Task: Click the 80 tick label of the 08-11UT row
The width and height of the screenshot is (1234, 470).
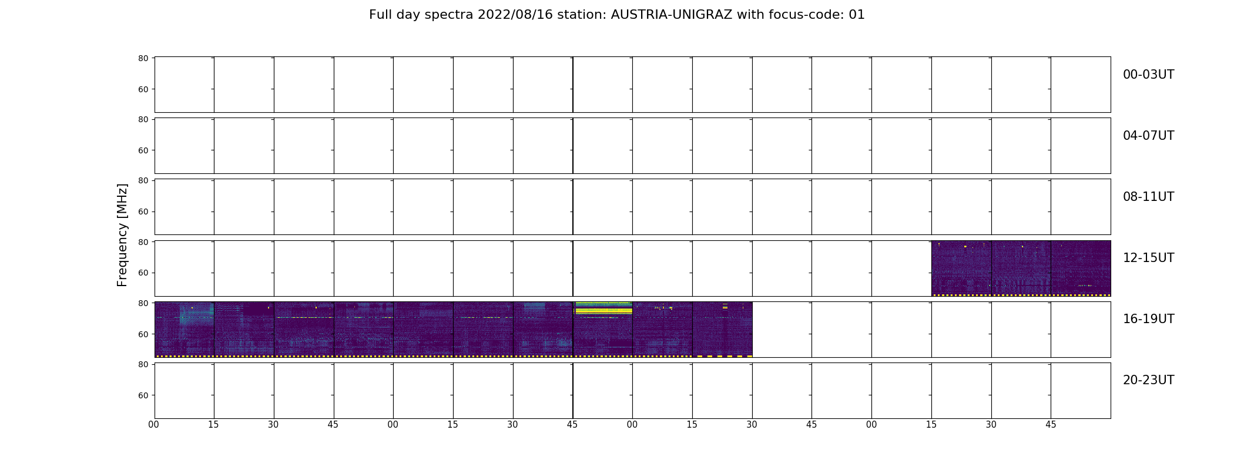Action: pos(143,180)
